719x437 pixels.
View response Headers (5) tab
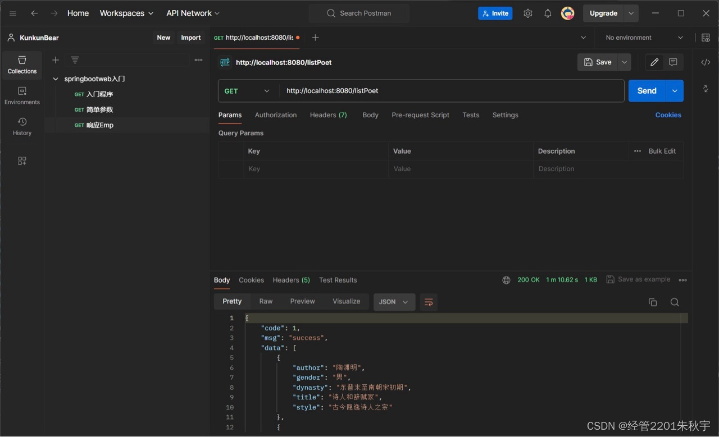pyautogui.click(x=291, y=280)
